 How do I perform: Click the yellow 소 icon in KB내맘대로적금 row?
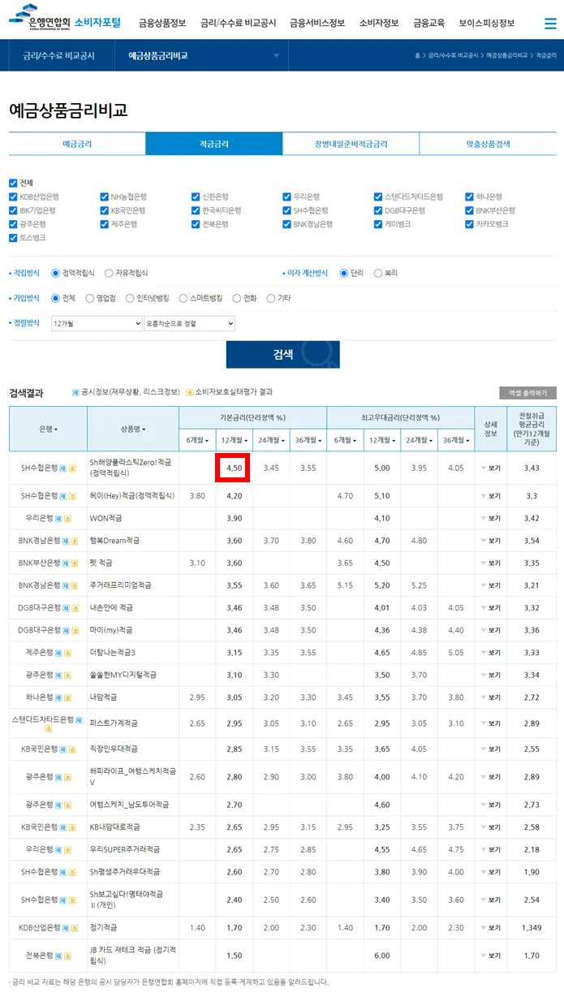[71, 827]
